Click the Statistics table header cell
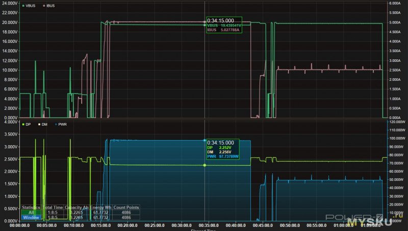Screen dimensions: 408x231 [x=31, y=207]
